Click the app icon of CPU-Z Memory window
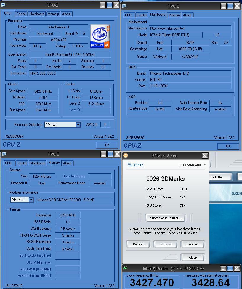Image resolution: width=242 pixels, height=289 pixels. point(4,154)
